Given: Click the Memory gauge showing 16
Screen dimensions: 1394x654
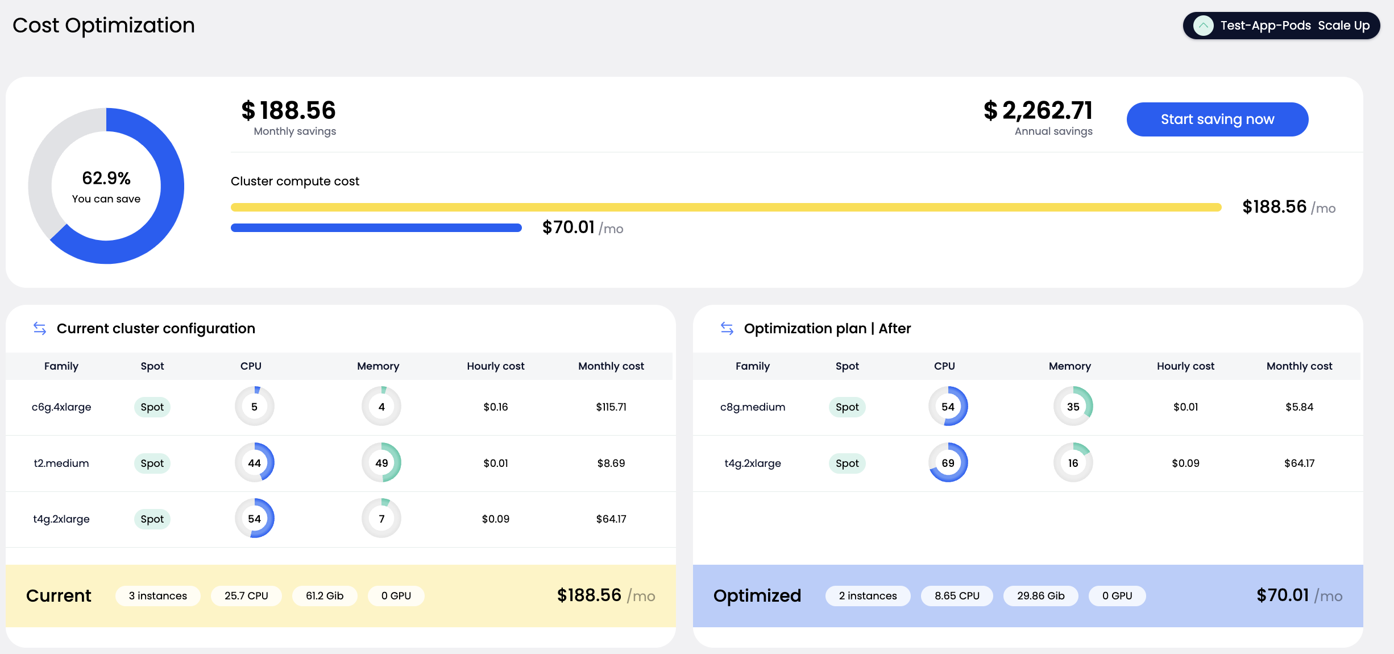Looking at the screenshot, I should (1073, 463).
